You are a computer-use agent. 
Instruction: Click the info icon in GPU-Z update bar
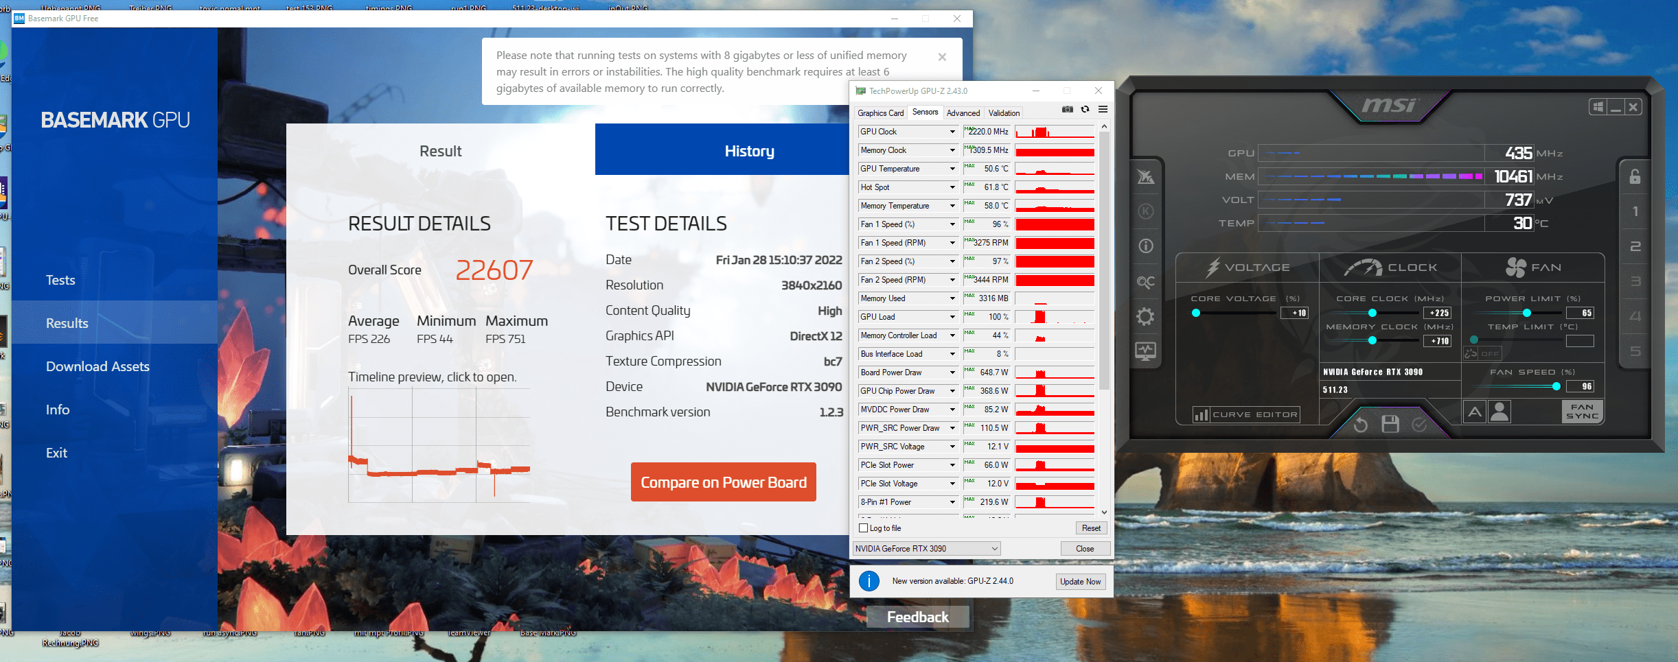tap(869, 581)
